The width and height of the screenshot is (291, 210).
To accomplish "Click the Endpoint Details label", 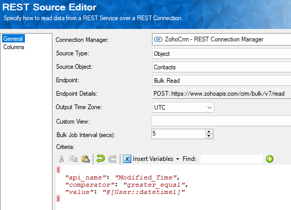I will tap(77, 94).
